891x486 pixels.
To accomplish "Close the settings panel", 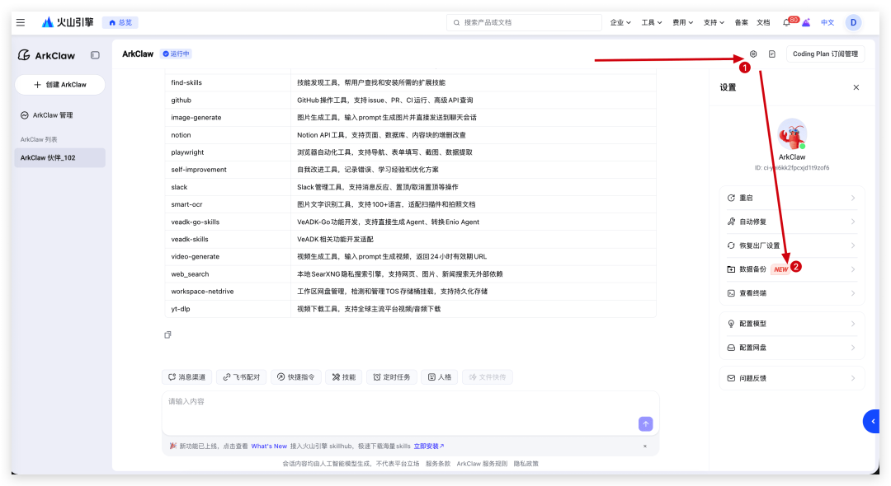I will [x=856, y=87].
